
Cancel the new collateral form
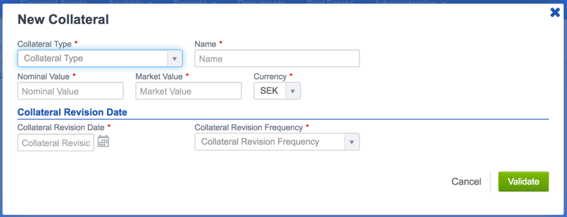[466, 182]
